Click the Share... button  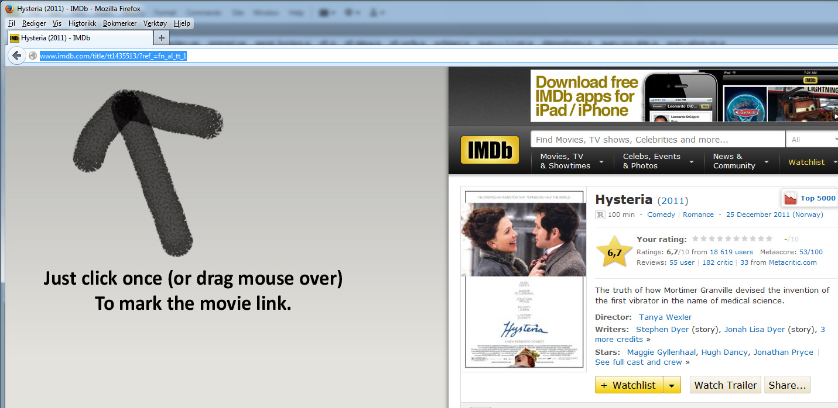click(x=788, y=385)
